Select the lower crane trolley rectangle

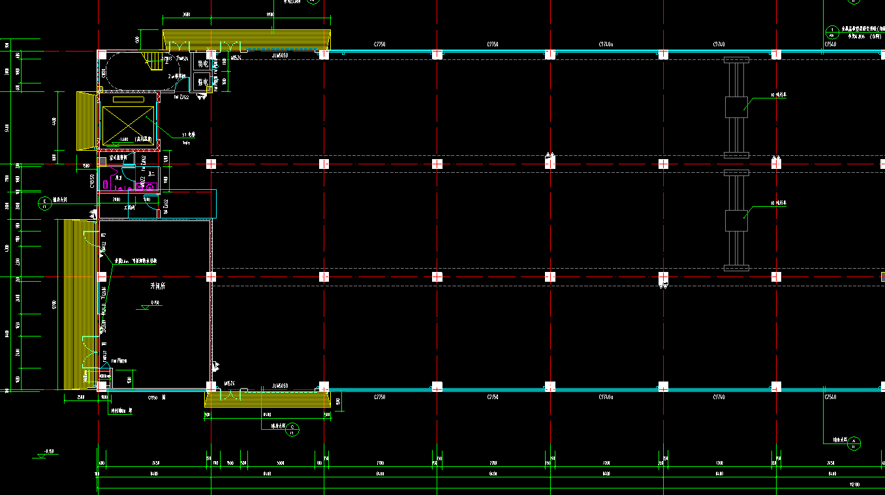pos(736,220)
